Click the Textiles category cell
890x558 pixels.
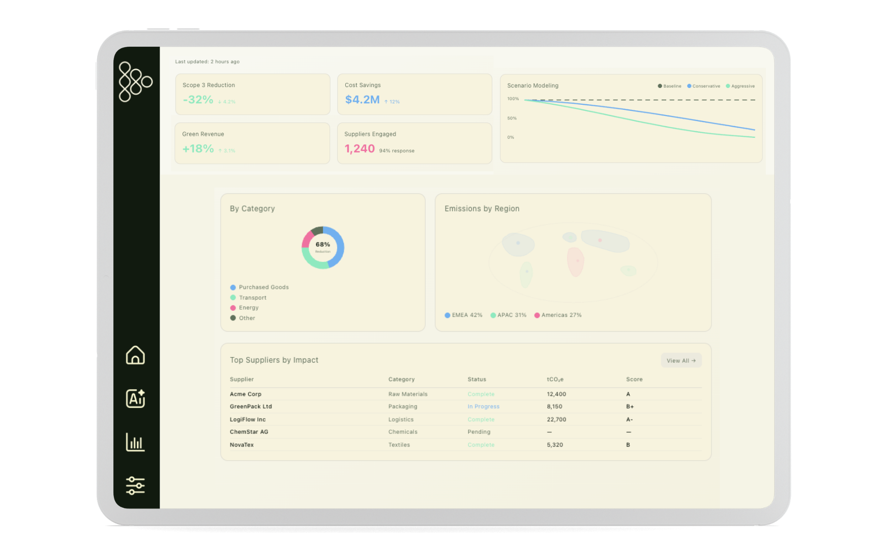pos(399,445)
